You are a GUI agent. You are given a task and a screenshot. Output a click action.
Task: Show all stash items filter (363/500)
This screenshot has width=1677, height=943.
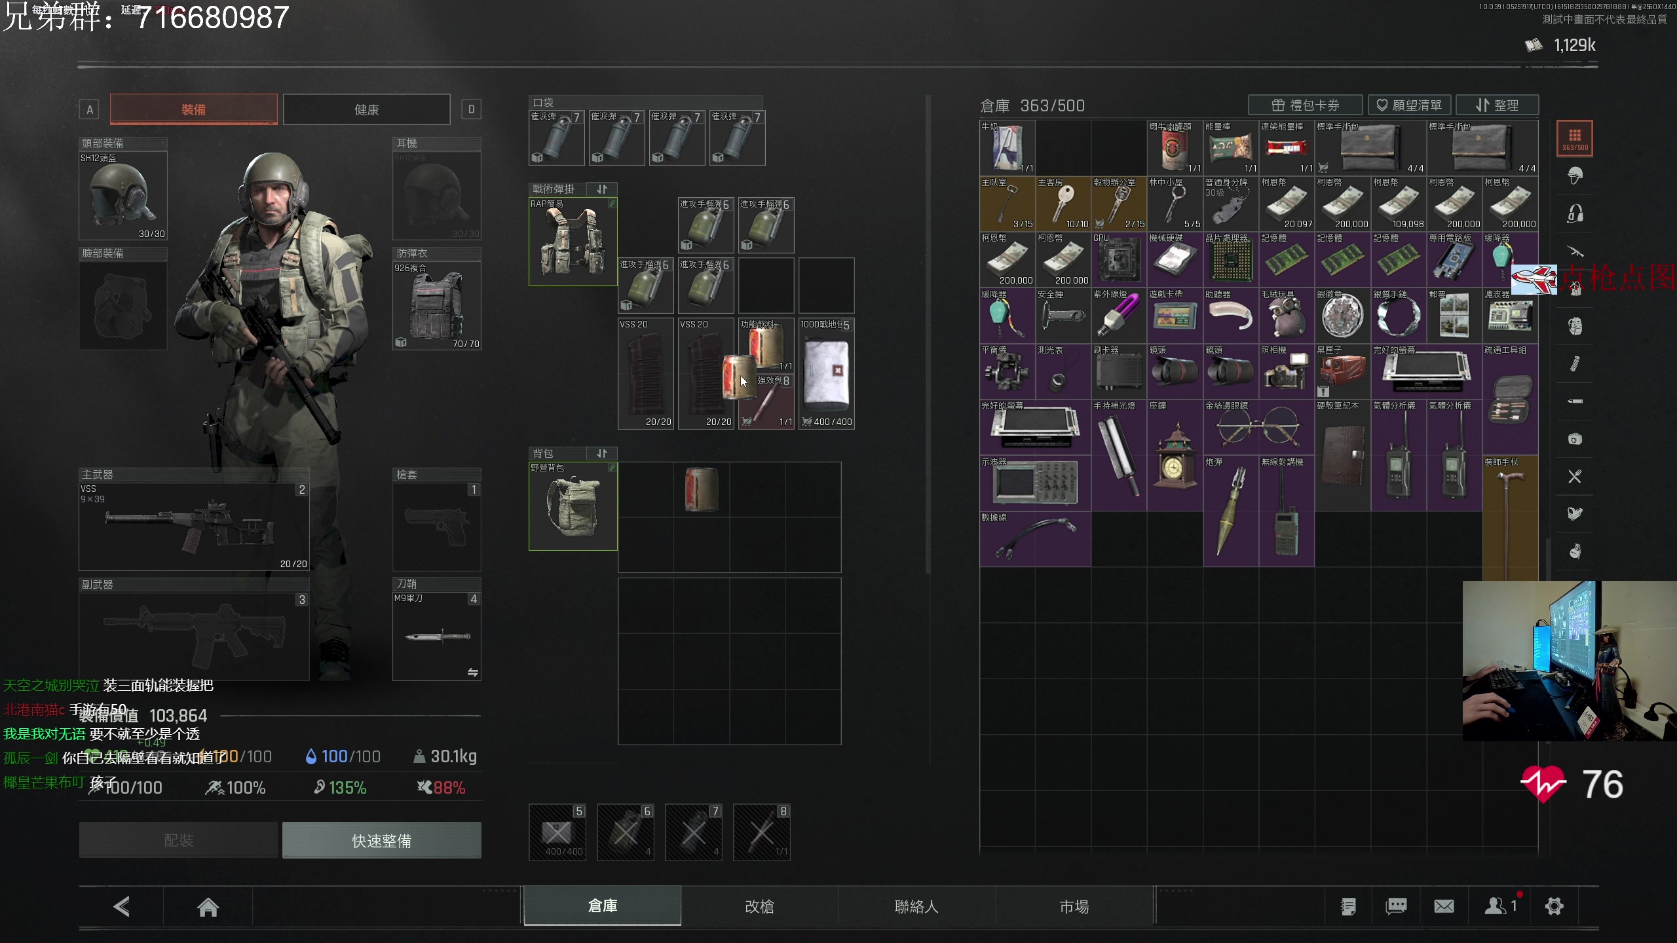[1575, 138]
